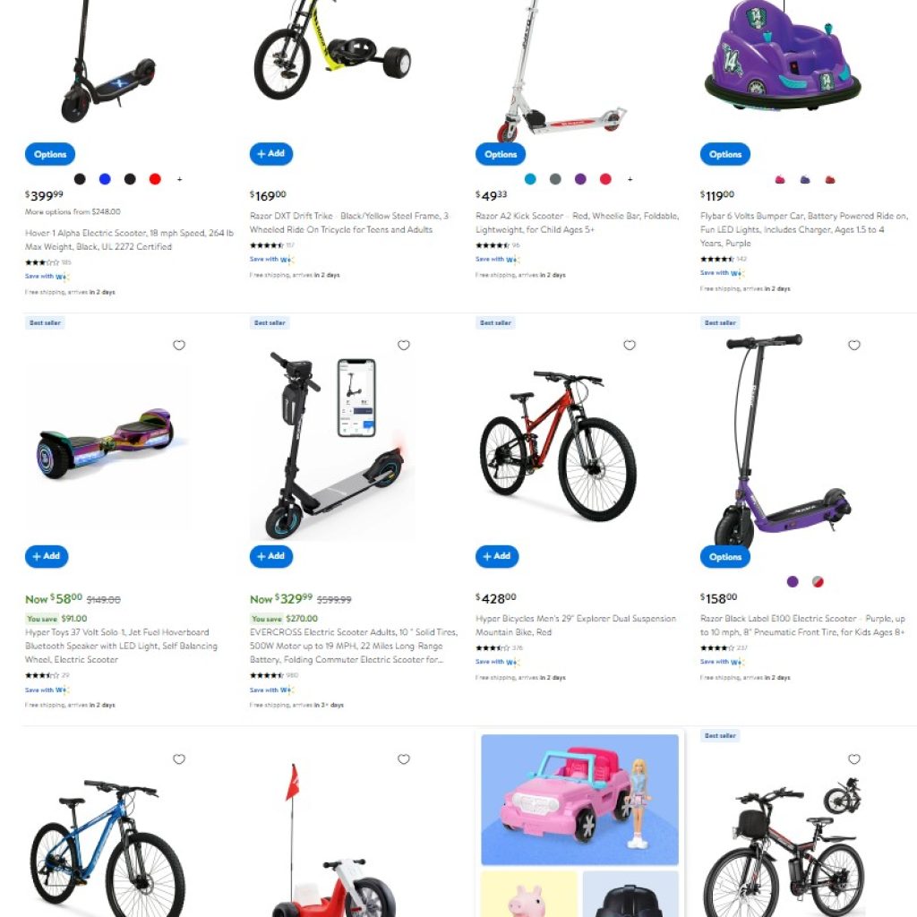Image resolution: width=917 pixels, height=917 pixels.
Task: Add Hyper Toys hoverboard to cart
Action: click(x=47, y=556)
